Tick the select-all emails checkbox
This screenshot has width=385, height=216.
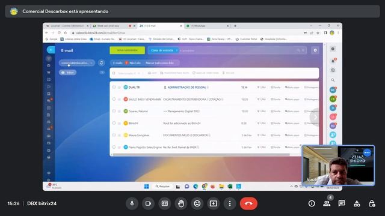coord(114,73)
